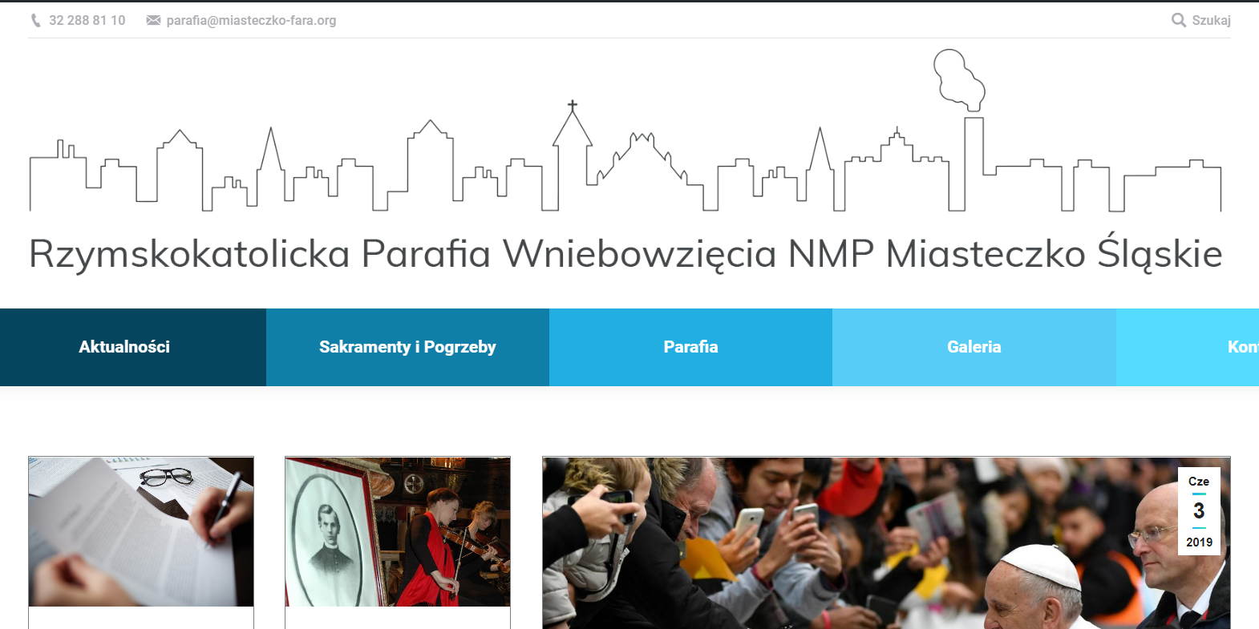This screenshot has height=629, width=1259.
Task: Click the envelope email icon
Action: pyautogui.click(x=153, y=21)
